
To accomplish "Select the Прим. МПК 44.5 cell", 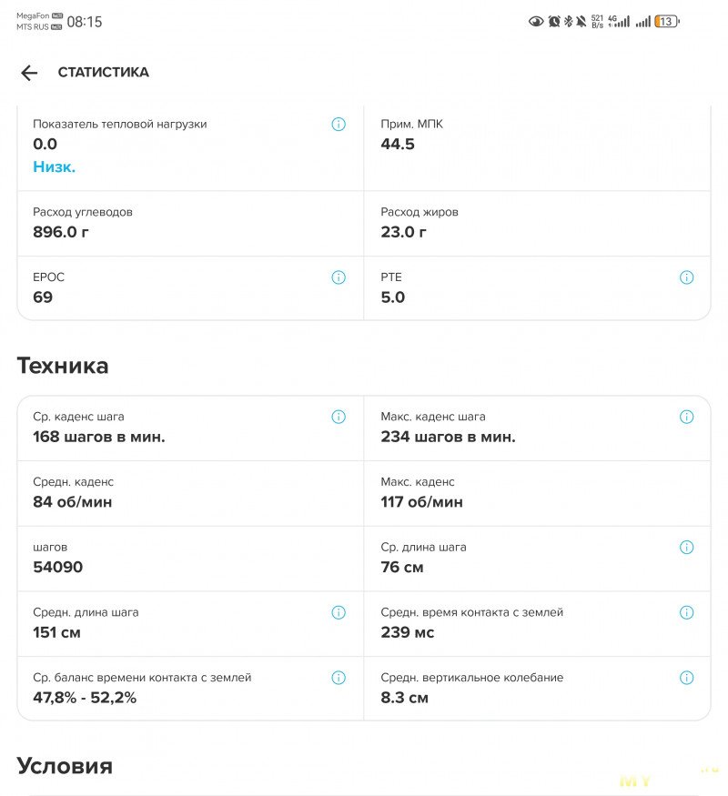I will (537, 147).
